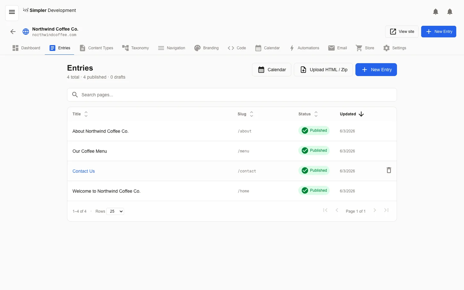Open the Contact Us entry link
464x290 pixels.
pyautogui.click(x=83, y=171)
